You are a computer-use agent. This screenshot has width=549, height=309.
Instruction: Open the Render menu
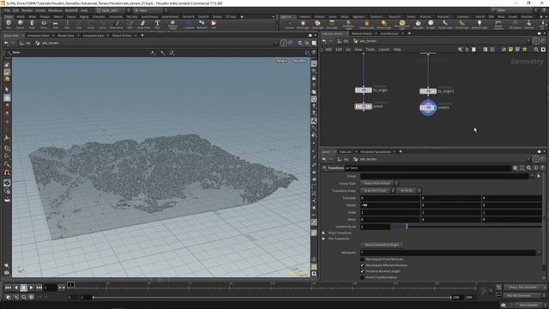pos(27,10)
